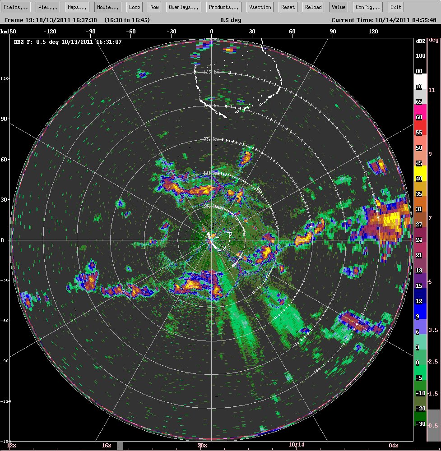
Task: Open the View... options
Action: (x=48, y=7)
